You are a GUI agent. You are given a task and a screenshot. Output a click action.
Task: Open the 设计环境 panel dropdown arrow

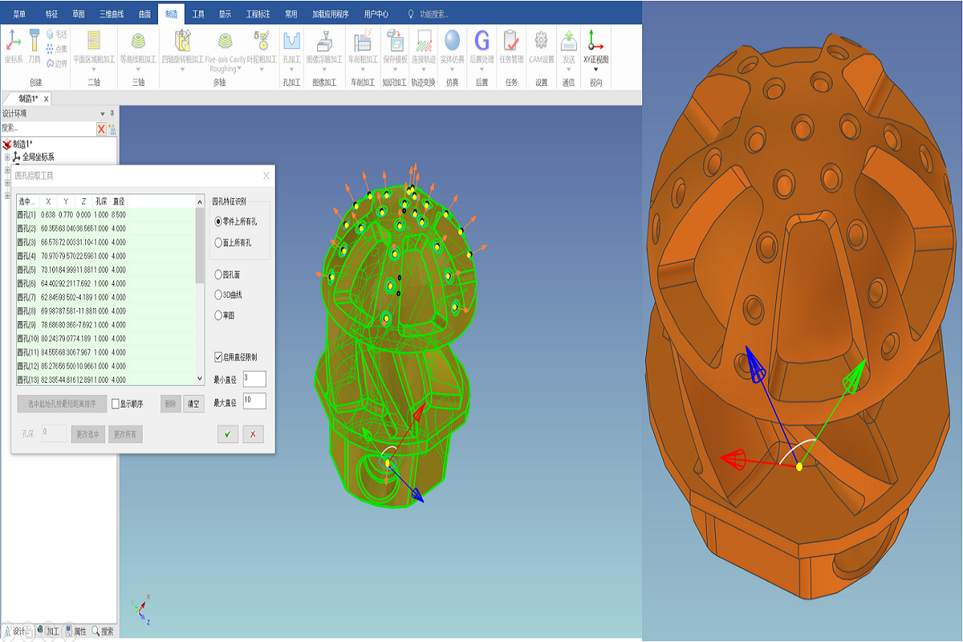(102, 114)
